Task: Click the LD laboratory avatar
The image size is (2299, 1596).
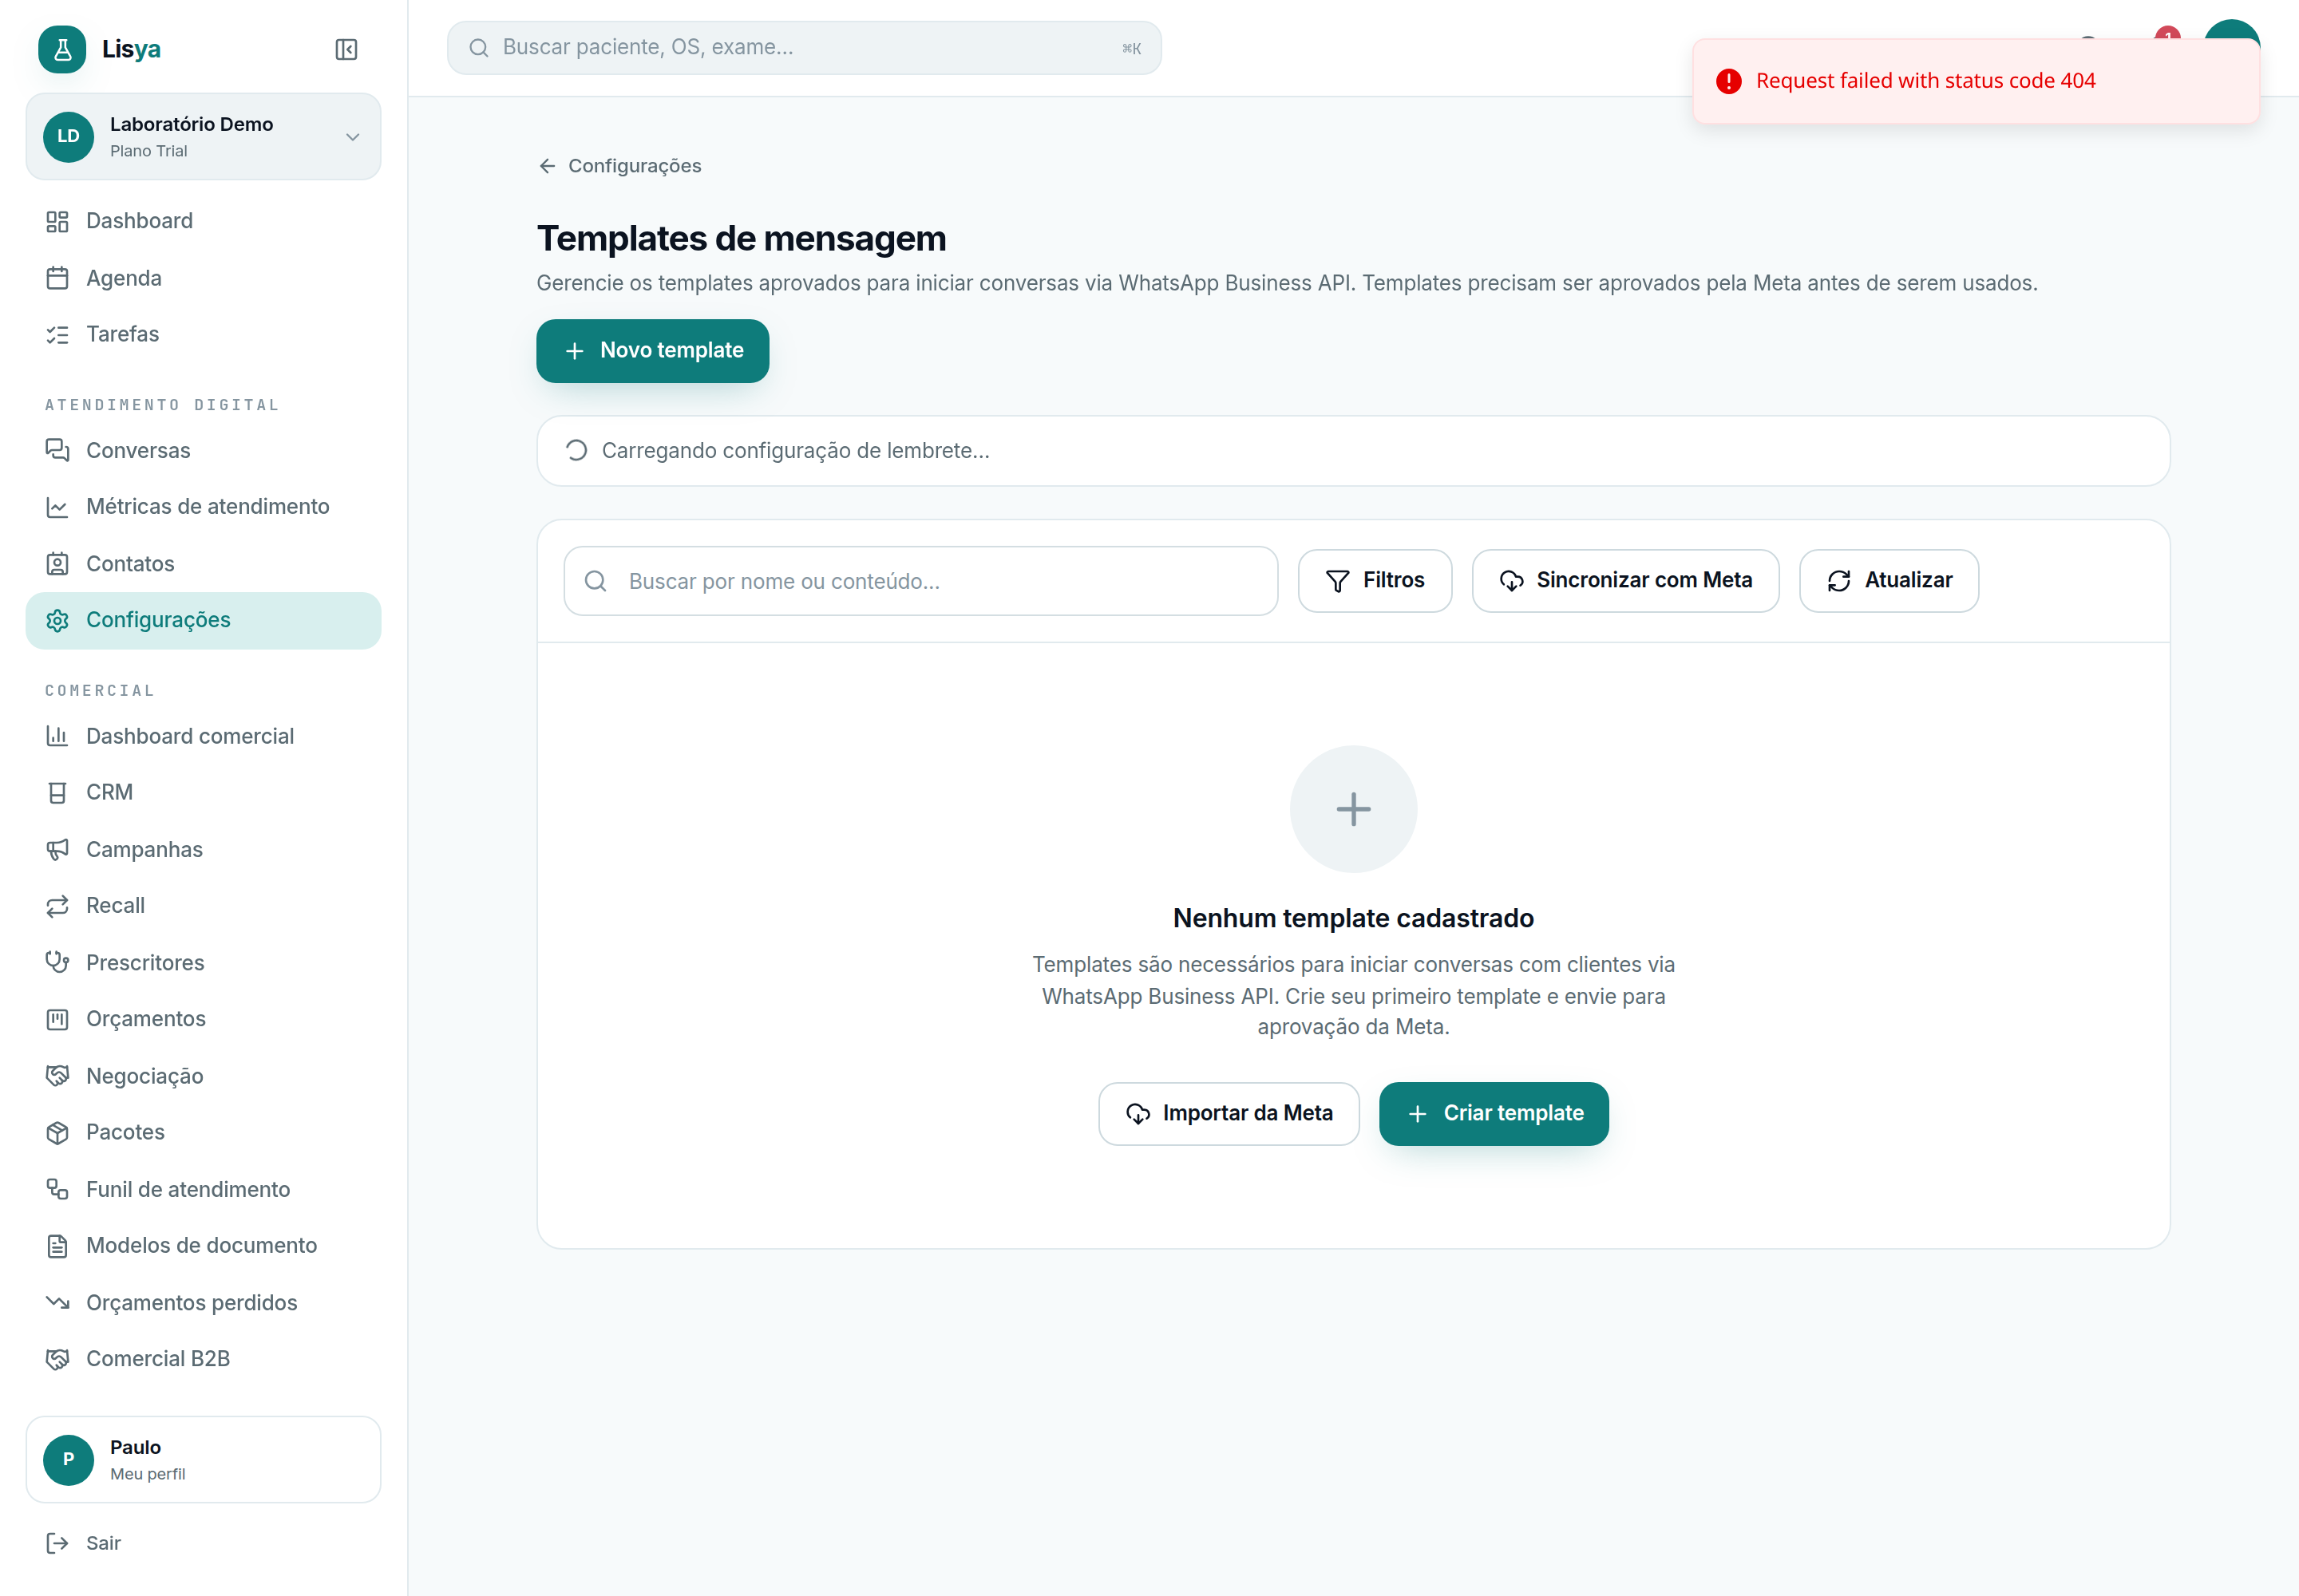Action: click(x=68, y=137)
